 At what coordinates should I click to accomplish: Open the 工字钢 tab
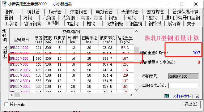tap(11, 24)
